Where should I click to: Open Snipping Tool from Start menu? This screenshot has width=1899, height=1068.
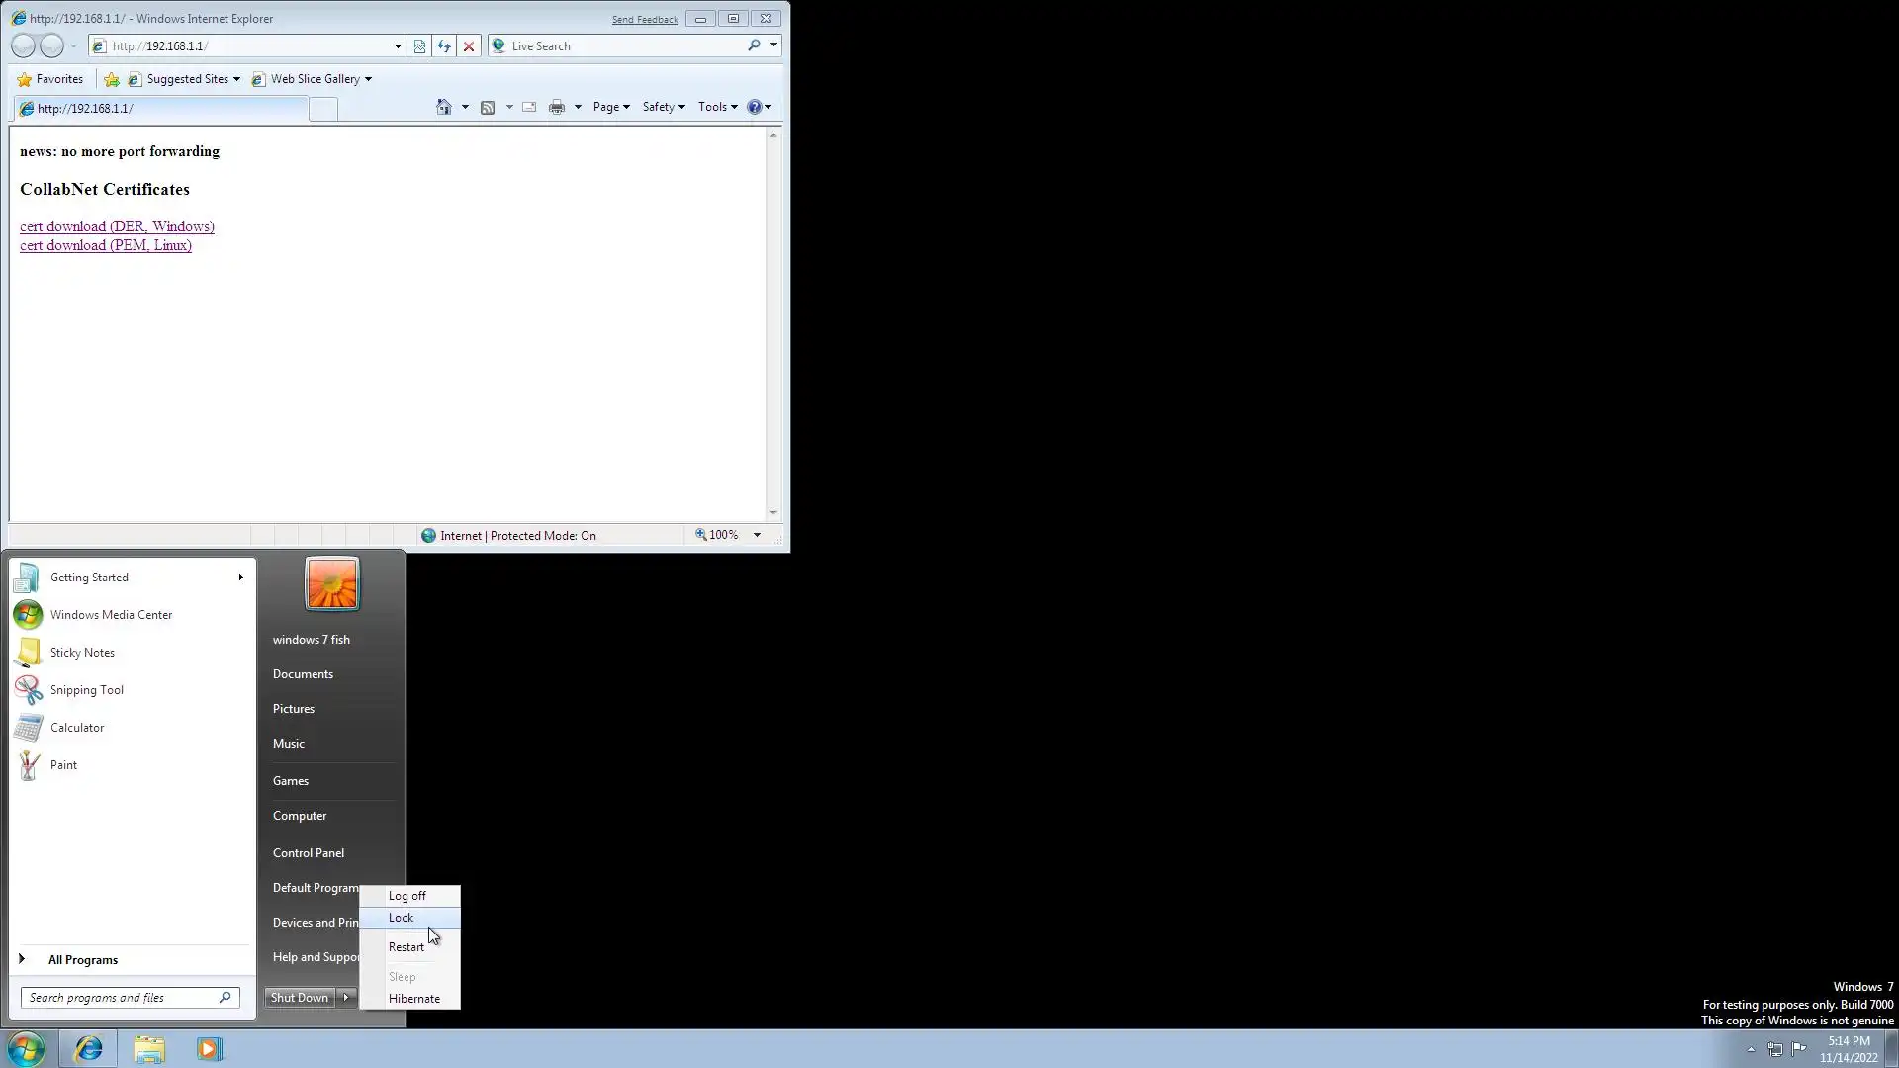(86, 690)
